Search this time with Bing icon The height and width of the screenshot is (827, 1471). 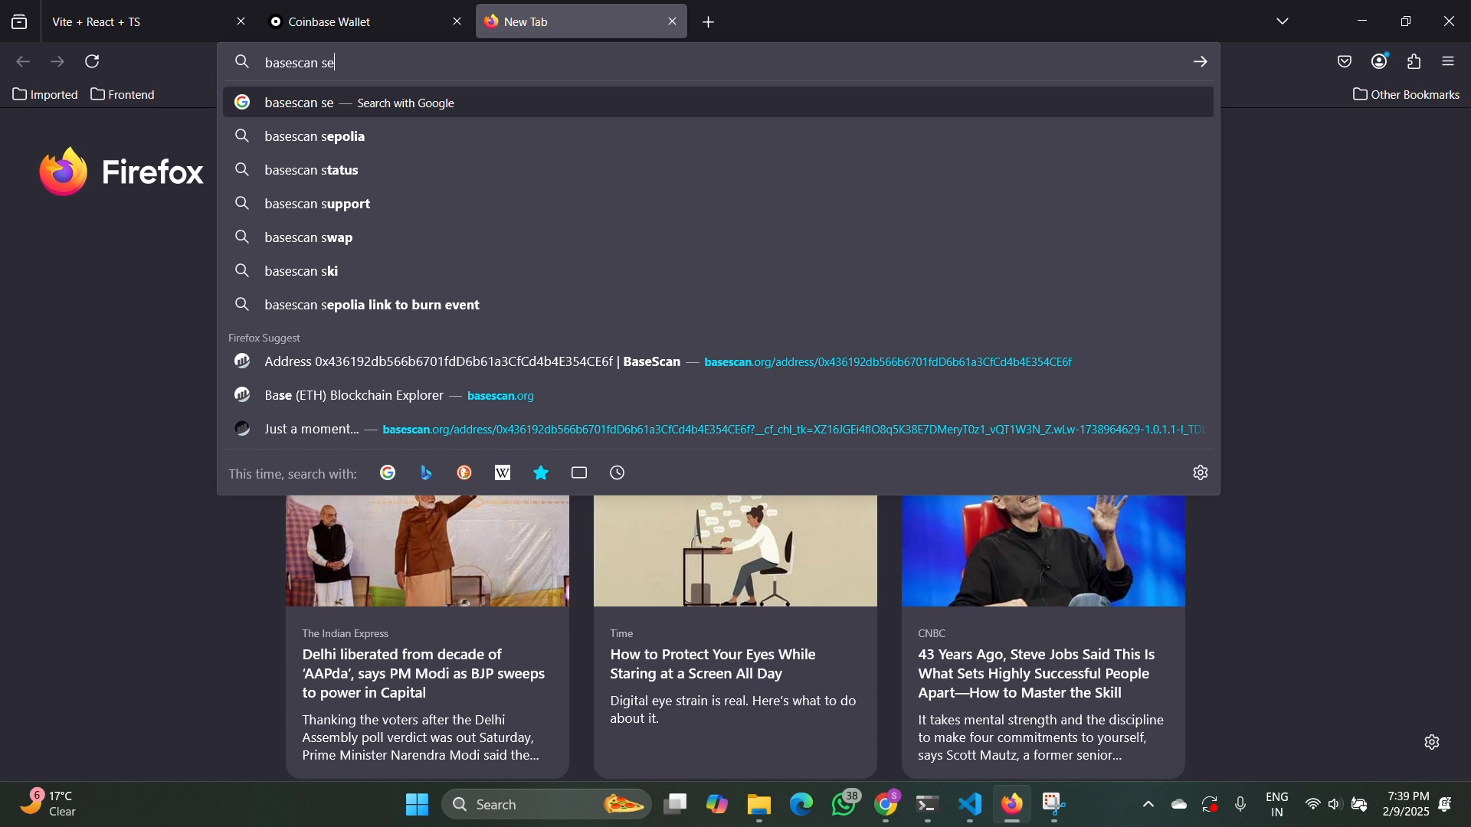[426, 473]
